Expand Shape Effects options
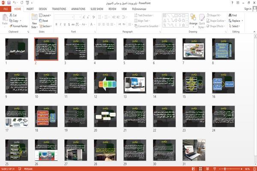The image size is (257, 171). pos(216,26)
